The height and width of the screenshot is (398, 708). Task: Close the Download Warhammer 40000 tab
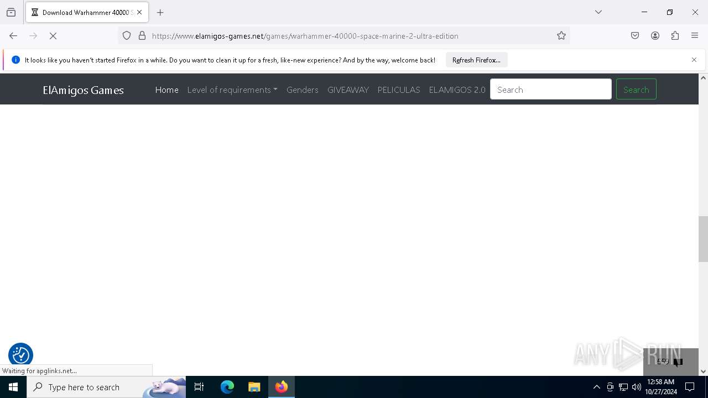click(x=139, y=12)
